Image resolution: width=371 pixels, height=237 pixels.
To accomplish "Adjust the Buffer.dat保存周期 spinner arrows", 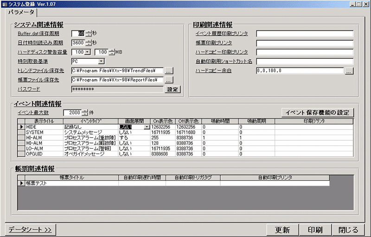I will (88, 33).
